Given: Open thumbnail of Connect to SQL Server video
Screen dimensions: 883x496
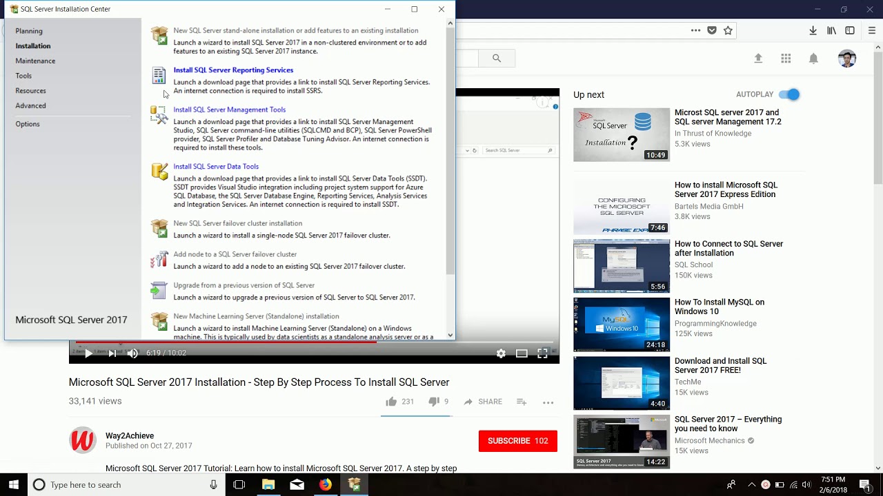Looking at the screenshot, I should coord(622,266).
